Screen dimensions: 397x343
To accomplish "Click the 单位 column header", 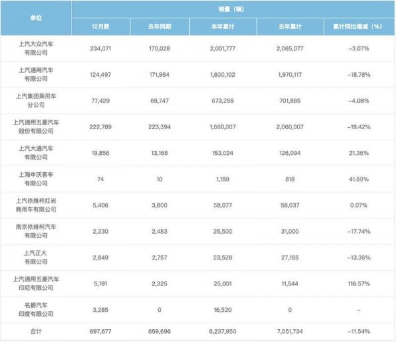I will point(36,18).
